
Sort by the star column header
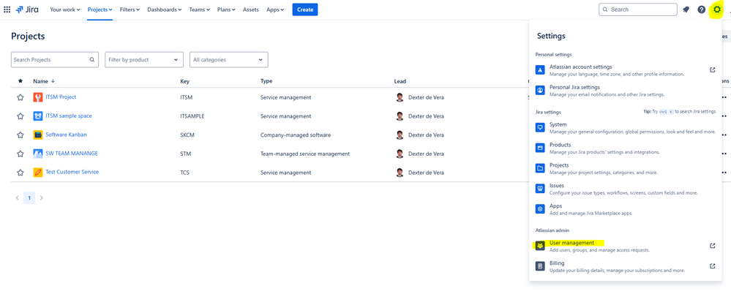[x=20, y=81]
